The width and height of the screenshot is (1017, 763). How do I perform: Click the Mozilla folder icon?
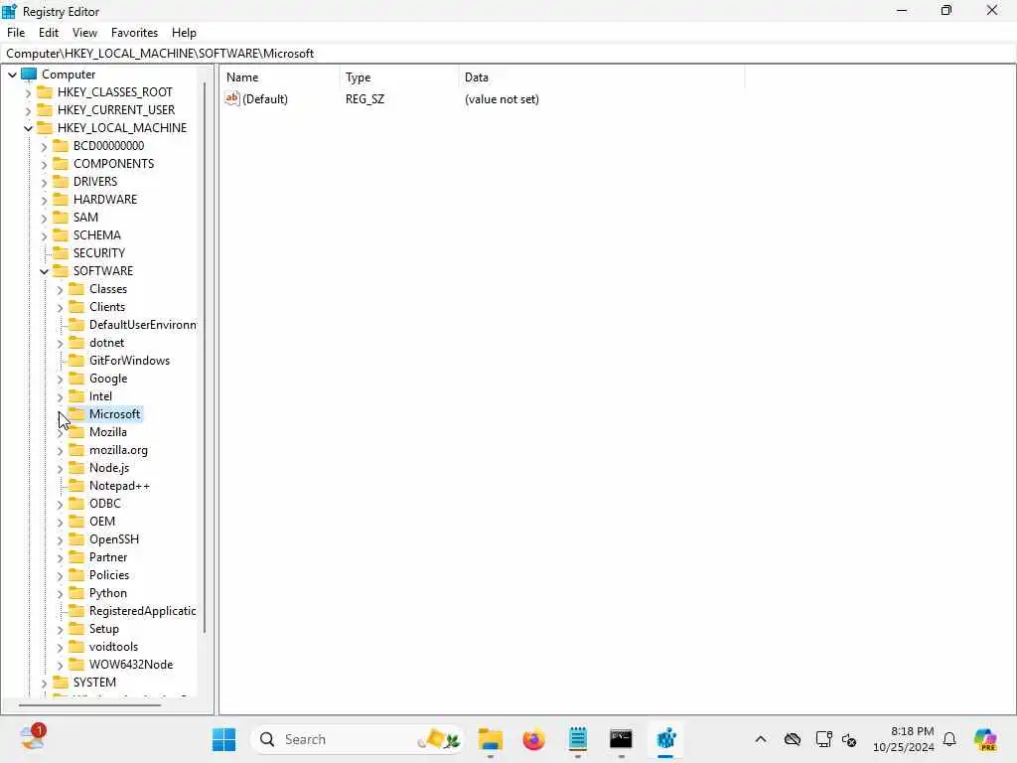coord(76,431)
